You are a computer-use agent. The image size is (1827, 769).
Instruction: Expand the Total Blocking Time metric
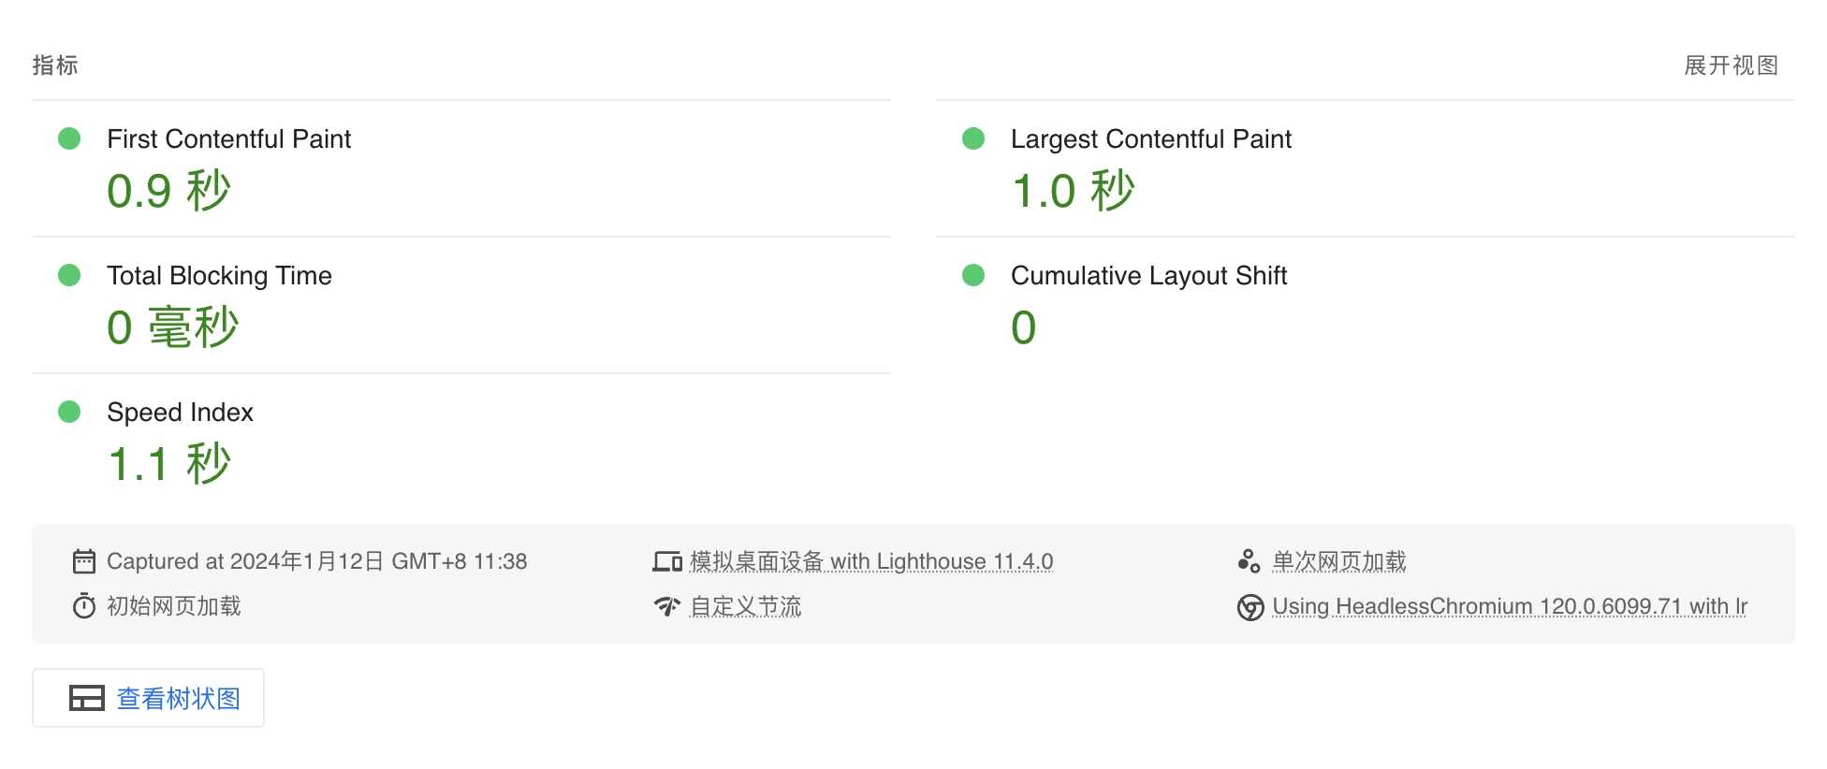click(461, 305)
